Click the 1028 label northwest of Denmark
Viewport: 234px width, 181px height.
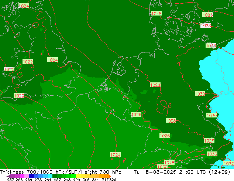156,13
